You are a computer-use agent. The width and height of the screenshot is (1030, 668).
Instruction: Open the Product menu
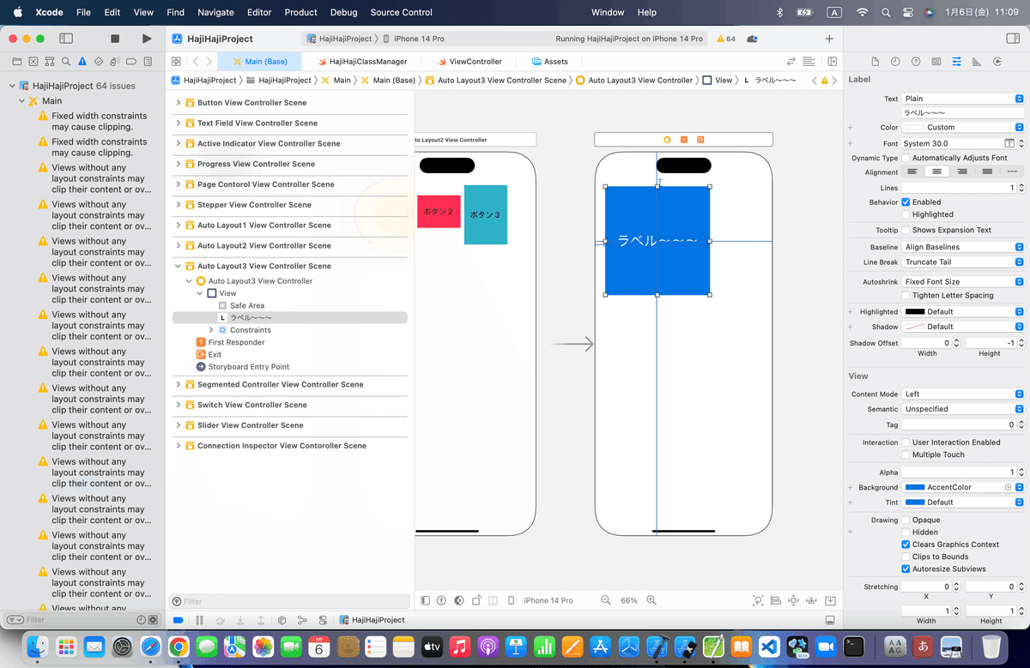300,13
